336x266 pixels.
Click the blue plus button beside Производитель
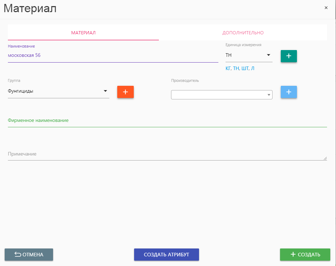click(x=289, y=92)
